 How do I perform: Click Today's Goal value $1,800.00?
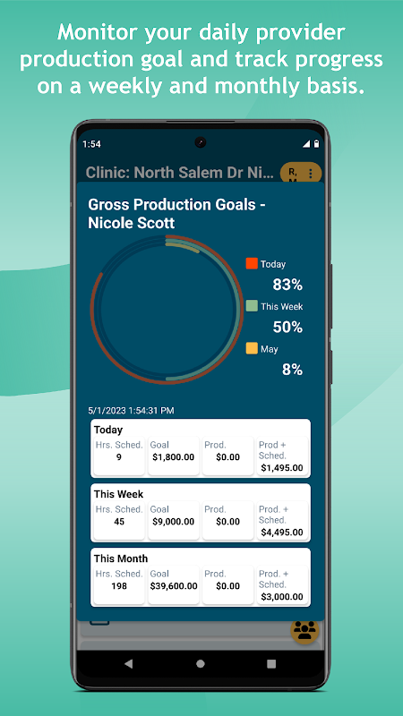(174, 457)
